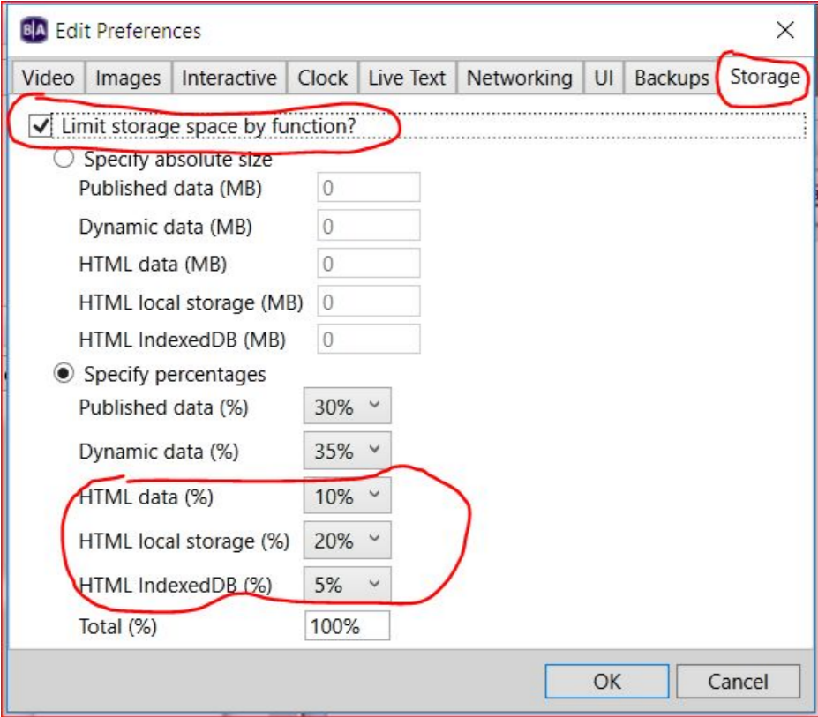The width and height of the screenshot is (818, 717).
Task: Open the Images tab
Action: click(x=128, y=78)
